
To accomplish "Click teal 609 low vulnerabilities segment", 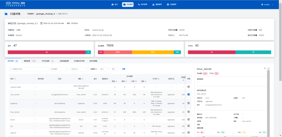I will click(177, 52).
